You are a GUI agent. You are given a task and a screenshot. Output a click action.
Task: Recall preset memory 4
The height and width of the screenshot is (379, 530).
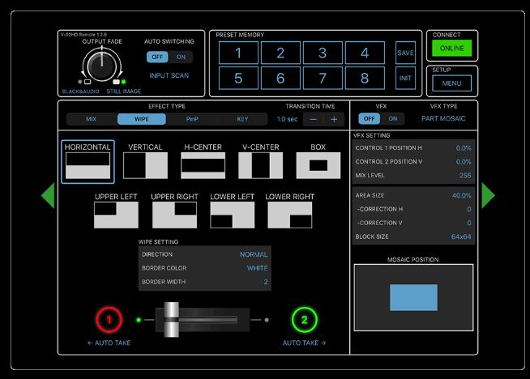coord(365,53)
